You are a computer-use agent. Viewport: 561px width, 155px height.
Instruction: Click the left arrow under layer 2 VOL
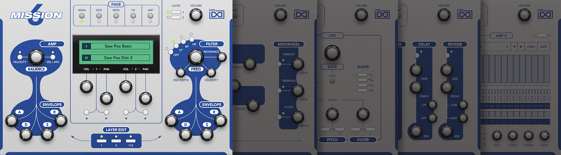[x=126, y=118]
